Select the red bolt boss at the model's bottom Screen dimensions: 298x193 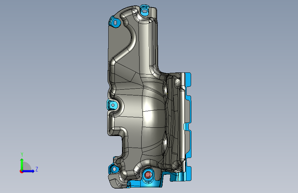[x=148, y=175]
